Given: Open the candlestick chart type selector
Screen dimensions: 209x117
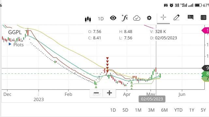Looking at the screenshot, I should point(88,19).
